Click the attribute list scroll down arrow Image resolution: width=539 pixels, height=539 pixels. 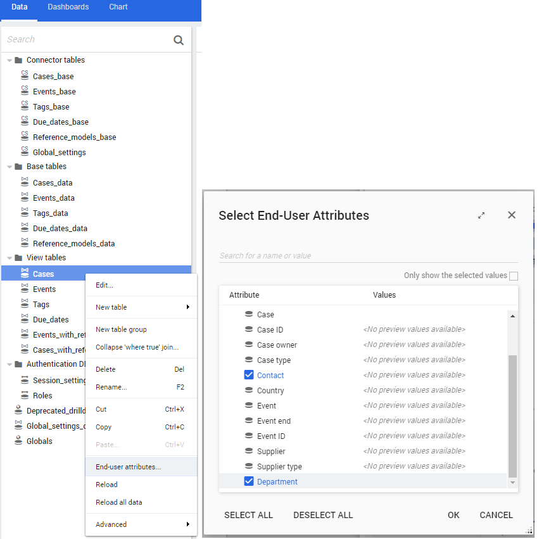(512, 483)
